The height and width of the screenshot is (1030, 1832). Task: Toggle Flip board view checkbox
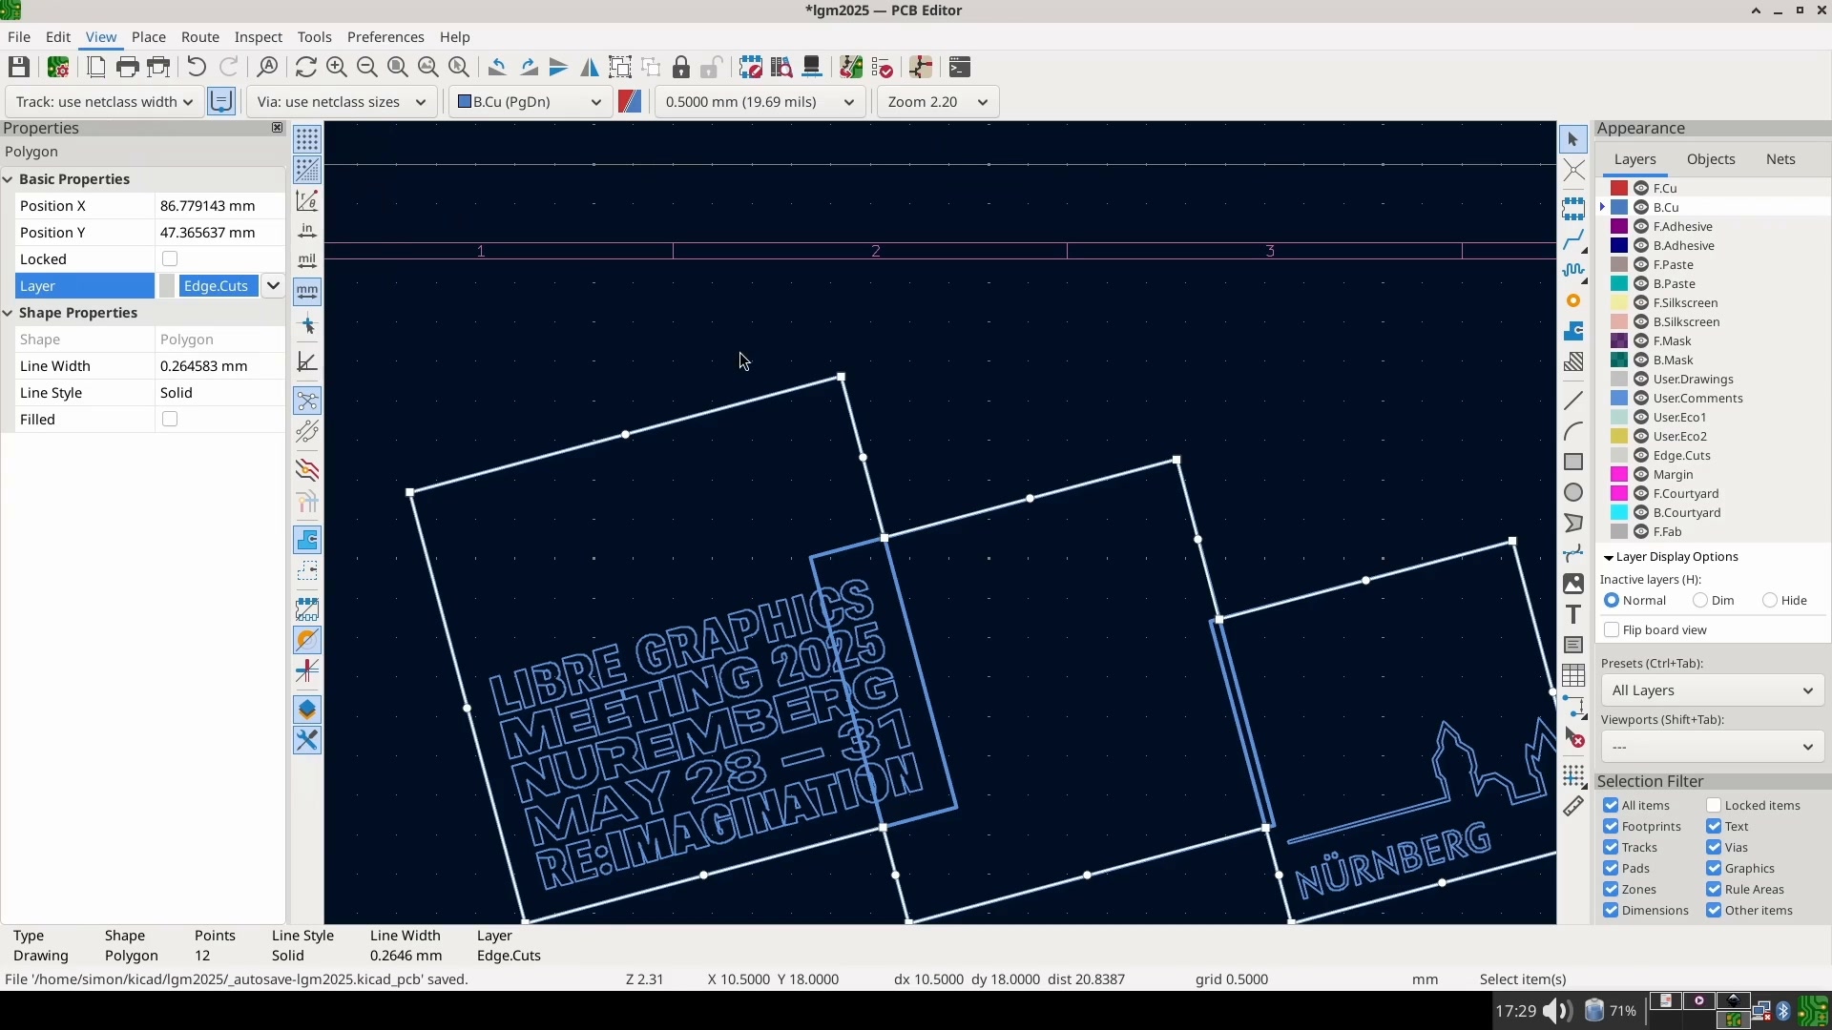click(x=1612, y=629)
